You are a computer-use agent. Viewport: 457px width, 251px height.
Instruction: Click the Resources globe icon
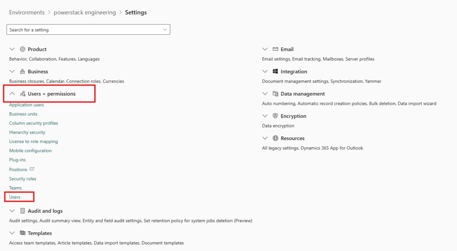[x=275, y=138]
